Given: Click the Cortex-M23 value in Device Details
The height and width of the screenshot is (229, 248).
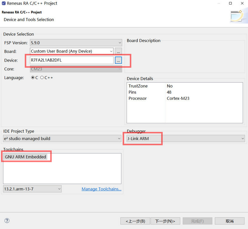Looking at the screenshot, I should pyautogui.click(x=178, y=98).
